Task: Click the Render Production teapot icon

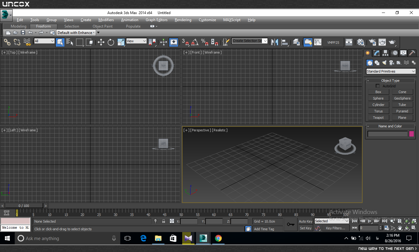Action: 392,42
